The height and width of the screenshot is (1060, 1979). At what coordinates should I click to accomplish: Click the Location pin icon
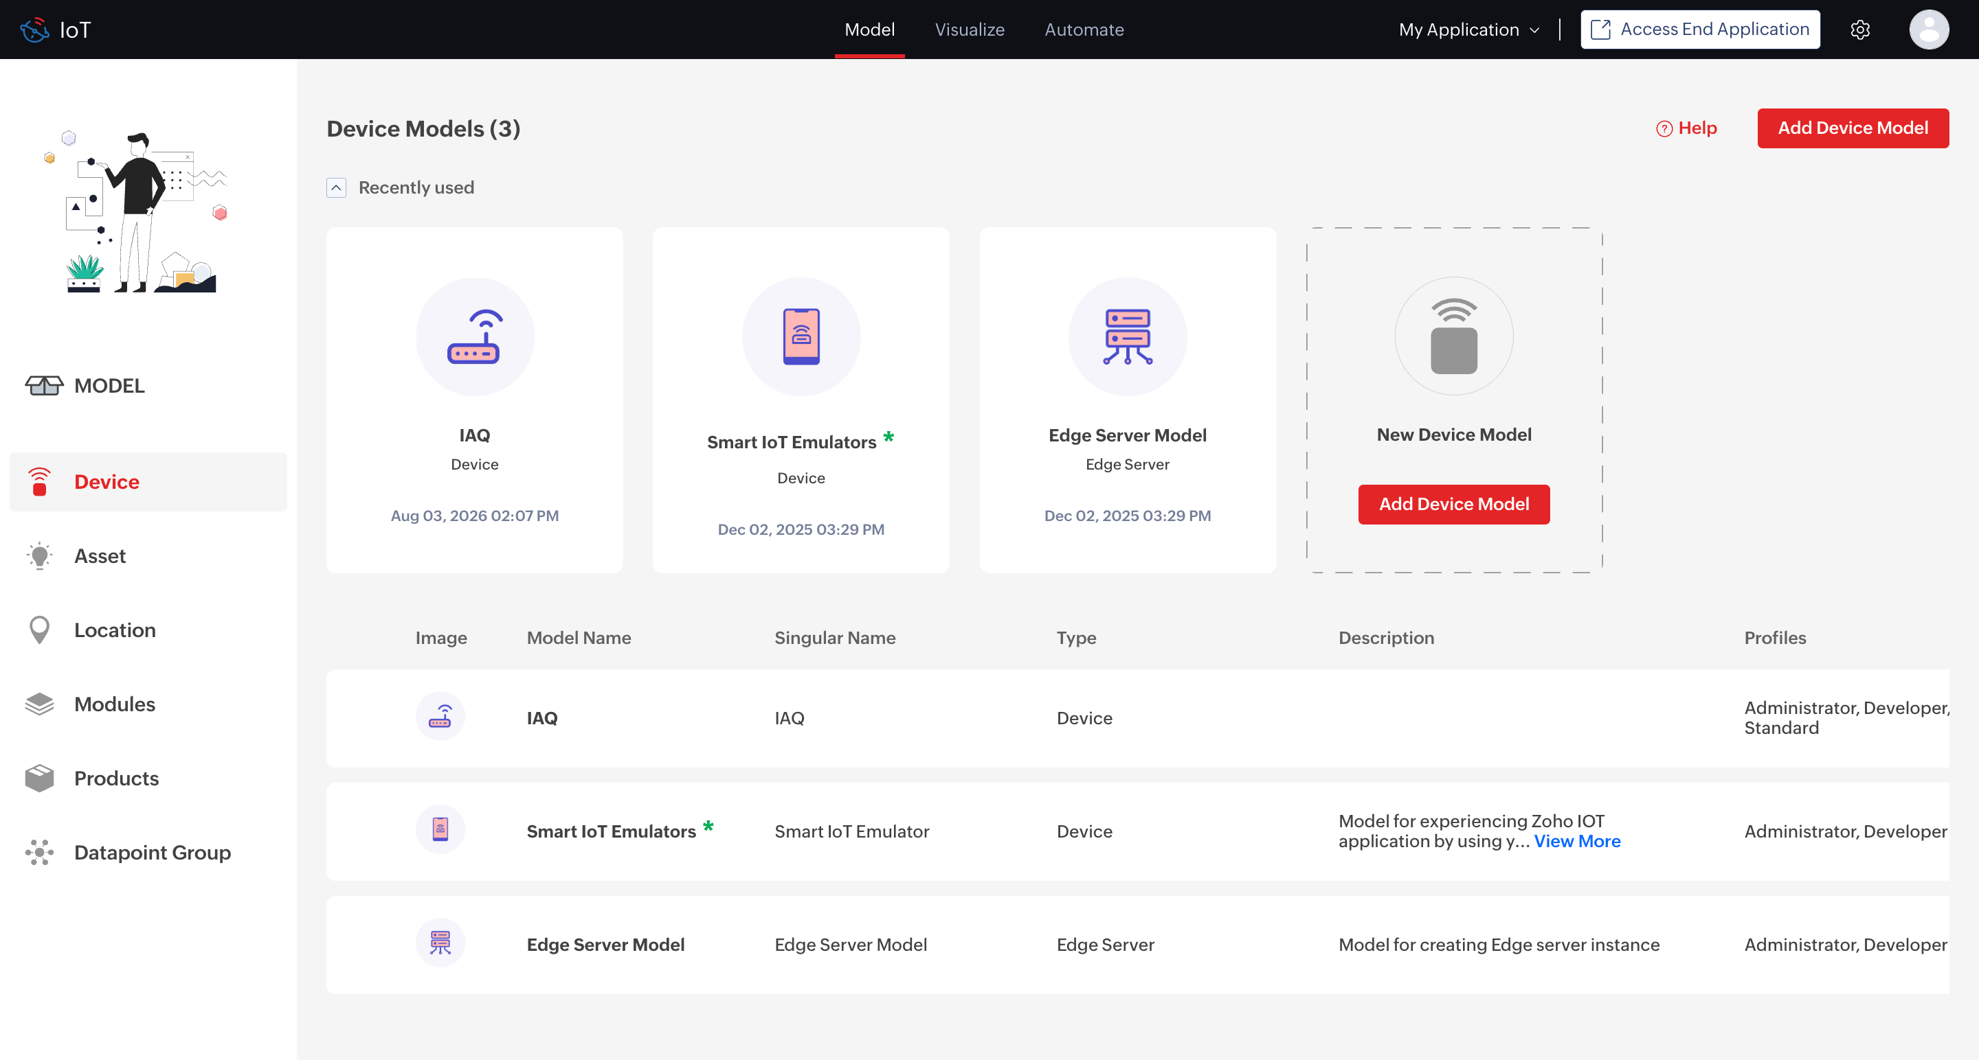click(39, 630)
